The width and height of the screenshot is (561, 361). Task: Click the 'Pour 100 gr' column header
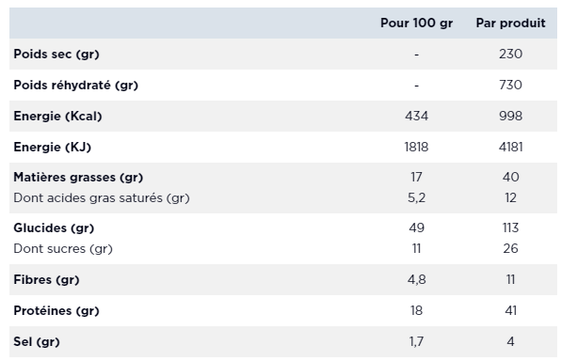tap(416, 23)
